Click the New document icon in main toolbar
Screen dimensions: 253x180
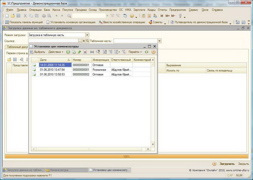click(7, 16)
